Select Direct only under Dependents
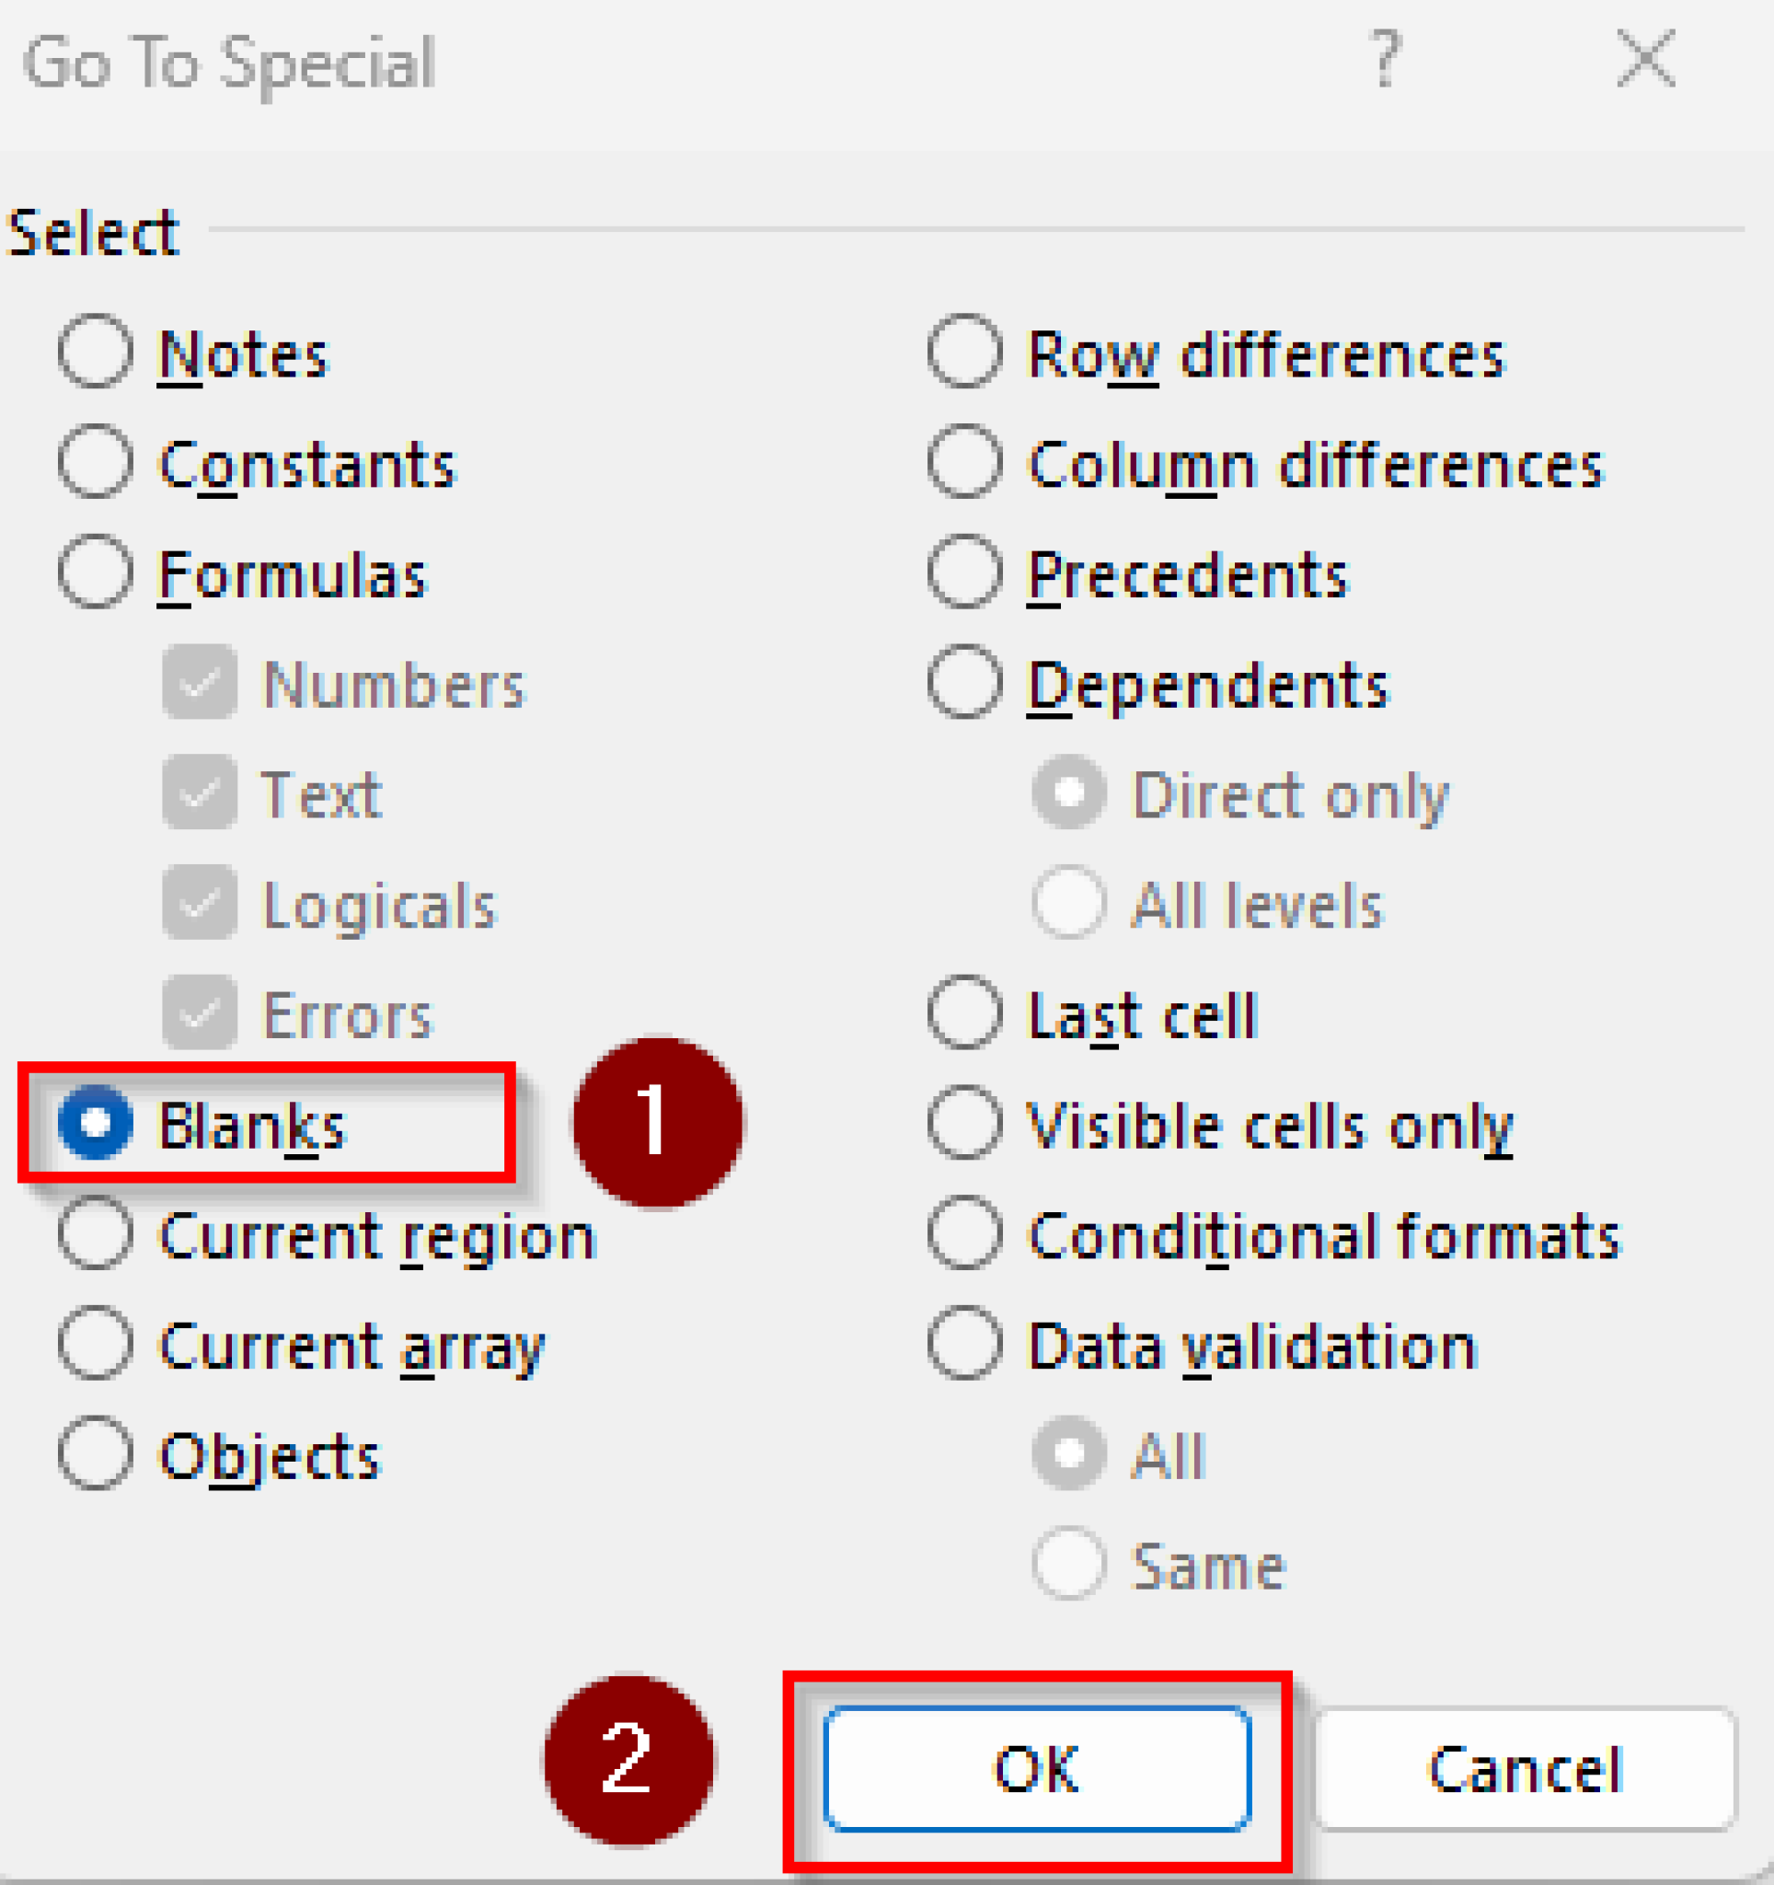 pyautogui.click(x=1071, y=794)
